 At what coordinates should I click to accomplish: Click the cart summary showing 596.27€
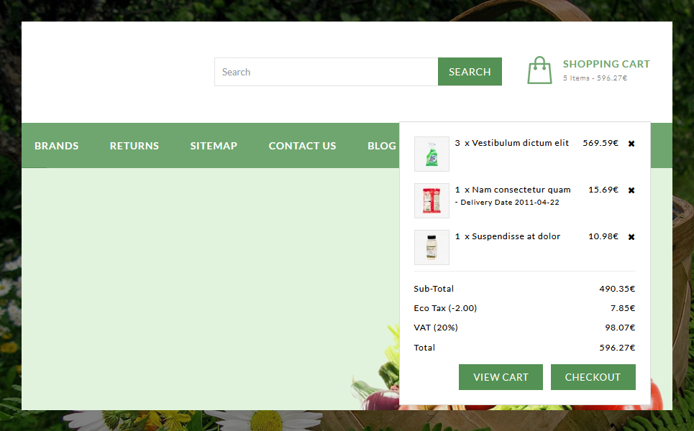click(x=595, y=78)
